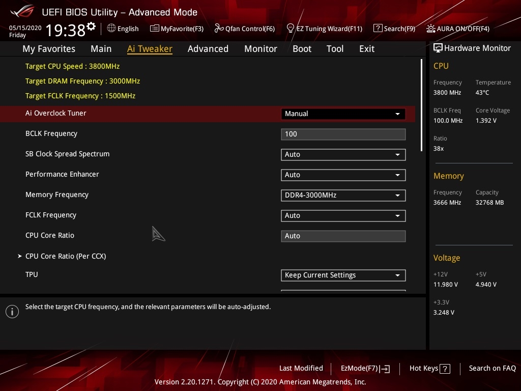Screen dimensions: 521x391
Task: Click the CPU temperature 43°C value
Action: [x=482, y=93]
